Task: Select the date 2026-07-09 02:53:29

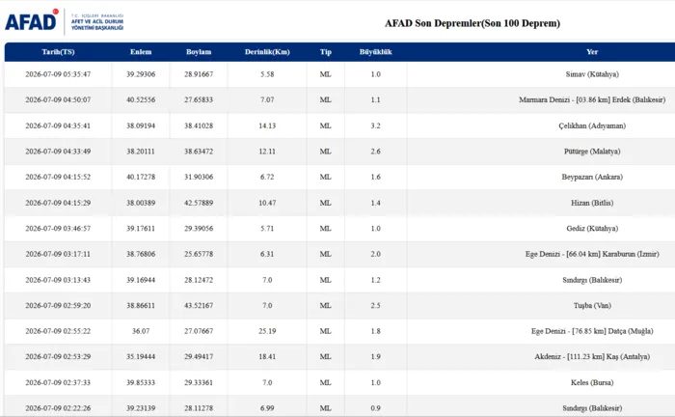Action: coord(58,356)
